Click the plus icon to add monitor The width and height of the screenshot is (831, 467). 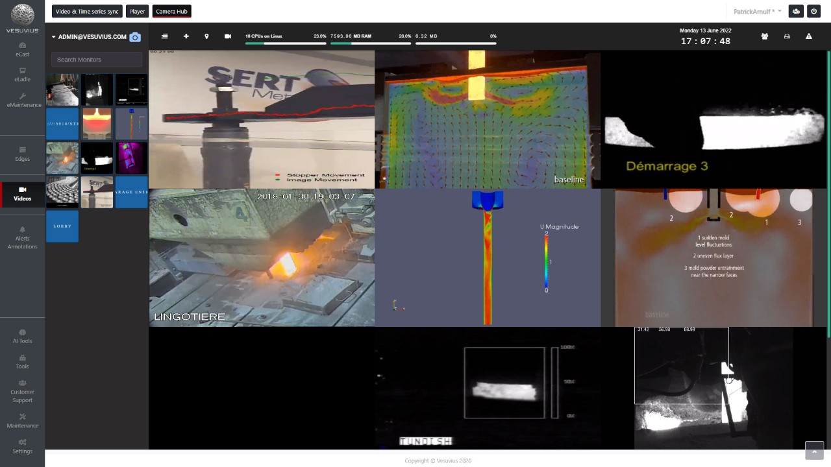(186, 36)
